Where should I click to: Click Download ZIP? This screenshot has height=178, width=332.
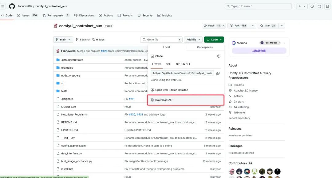[x=185, y=100]
